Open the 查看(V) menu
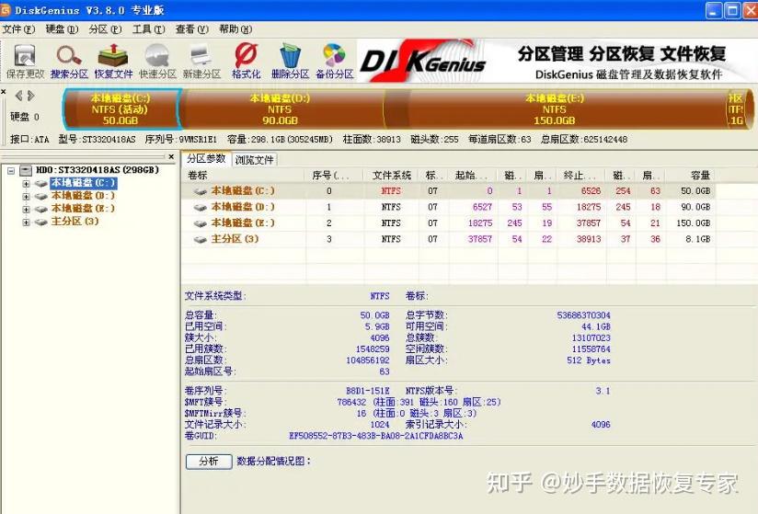This screenshot has height=514, width=758. [192, 29]
